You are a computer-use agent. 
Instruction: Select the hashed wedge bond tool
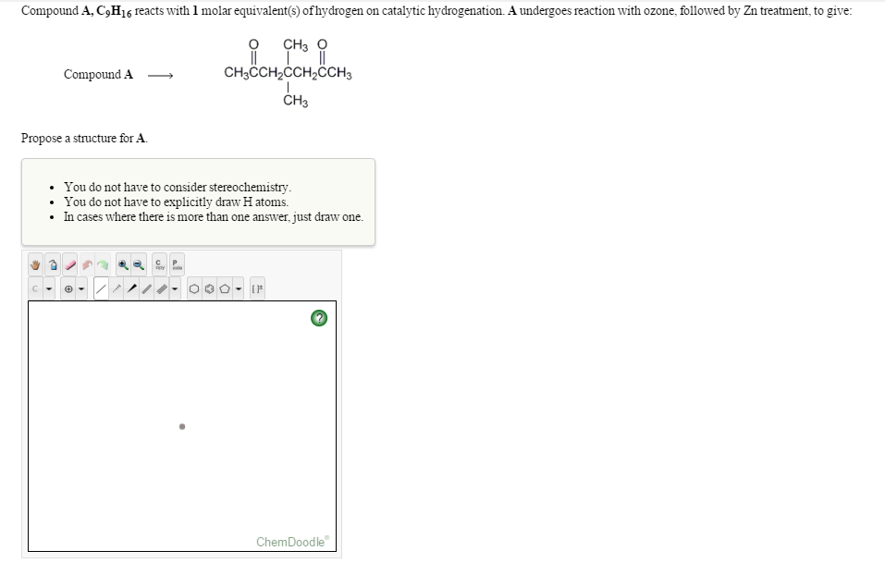[117, 288]
